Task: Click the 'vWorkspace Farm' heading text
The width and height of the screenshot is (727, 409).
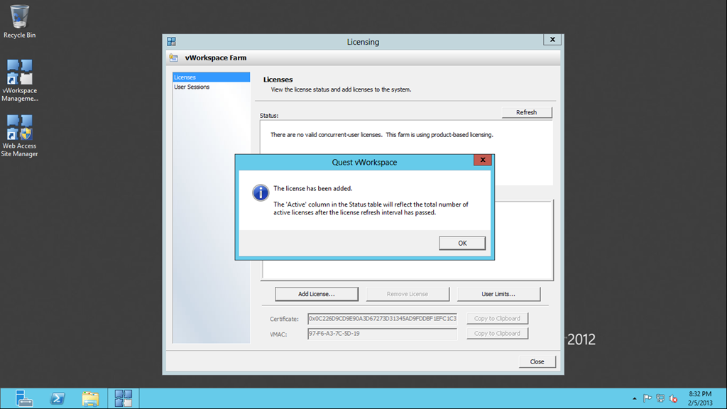Action: [216, 58]
